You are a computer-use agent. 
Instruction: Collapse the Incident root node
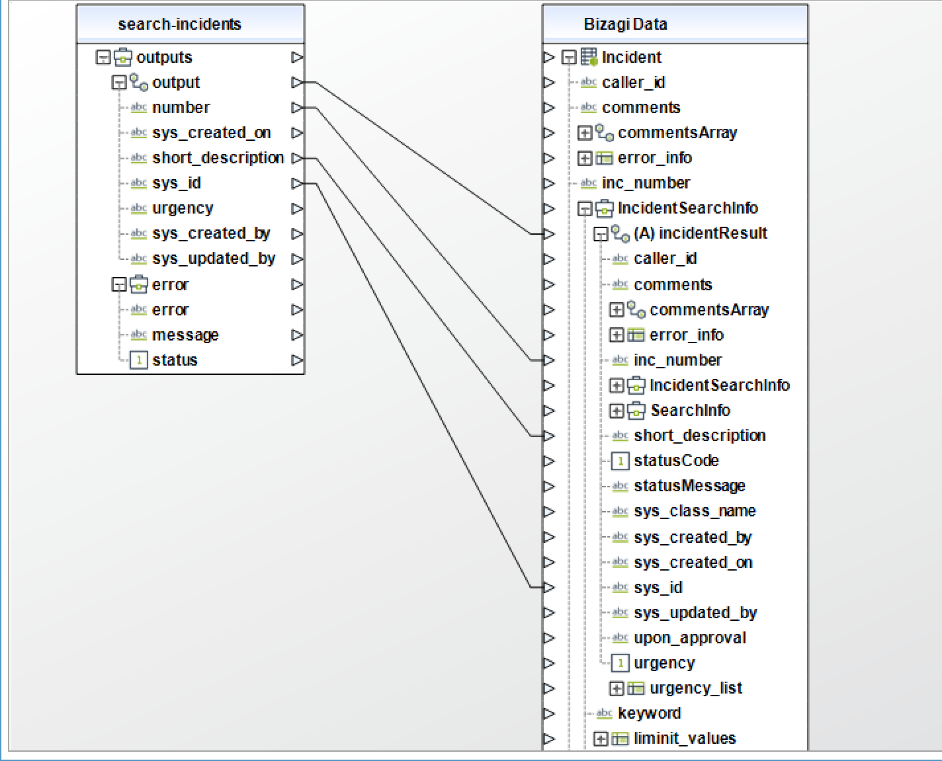(569, 58)
